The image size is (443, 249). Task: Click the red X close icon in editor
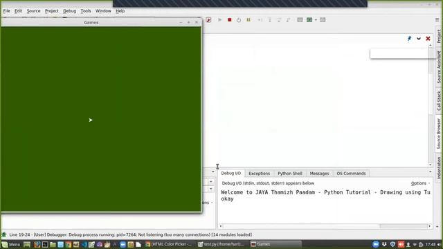pyautogui.click(x=428, y=39)
